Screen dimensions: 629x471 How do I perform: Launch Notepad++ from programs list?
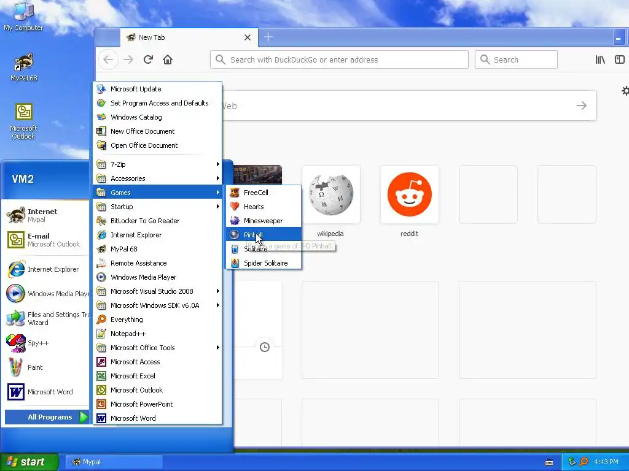158,334
